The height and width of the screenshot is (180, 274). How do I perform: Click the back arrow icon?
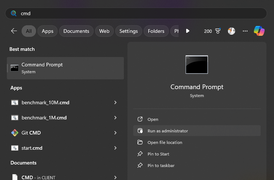coord(14,31)
